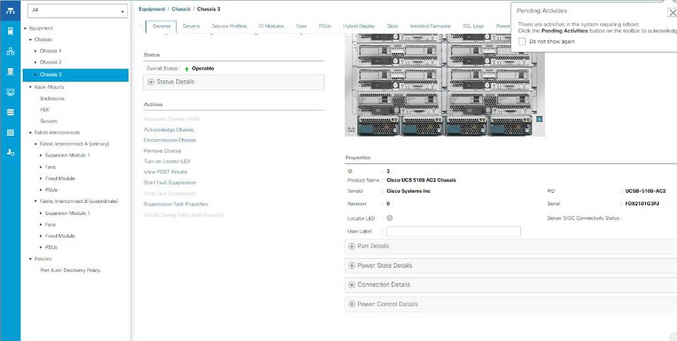Select FEX under Rack-Mounts

(x=44, y=110)
